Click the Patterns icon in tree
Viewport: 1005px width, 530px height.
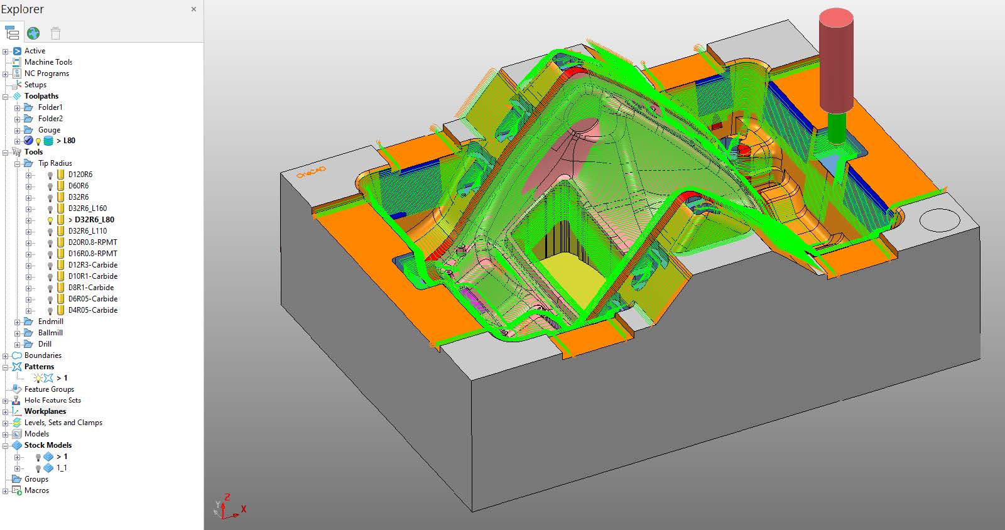(17, 367)
